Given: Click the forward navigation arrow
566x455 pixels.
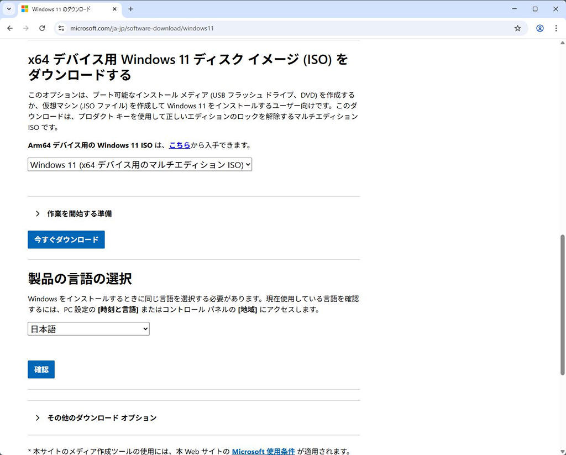Looking at the screenshot, I should click(x=26, y=28).
